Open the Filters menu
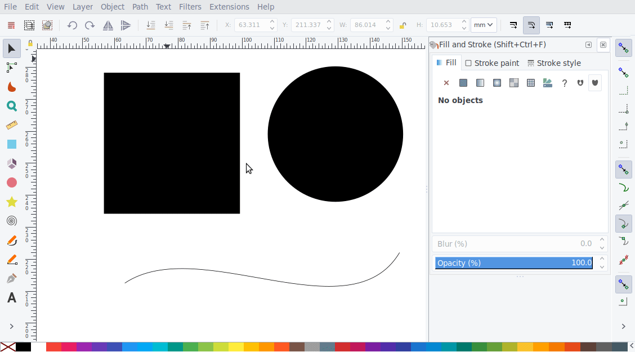 (190, 7)
